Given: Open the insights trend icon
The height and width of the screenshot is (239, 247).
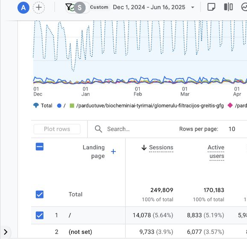Looking at the screenshot, I should click(244, 7).
